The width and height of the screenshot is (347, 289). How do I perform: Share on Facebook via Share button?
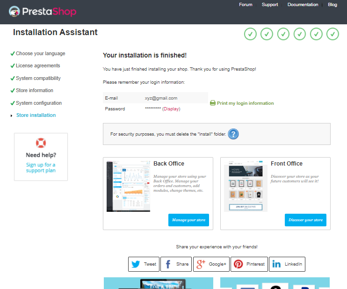176,264
